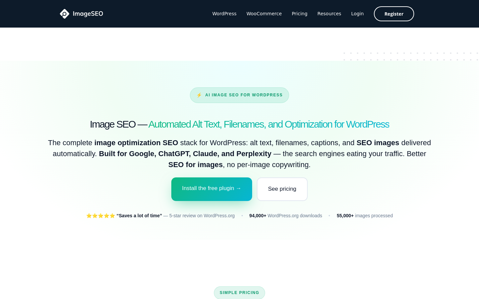The width and height of the screenshot is (479, 299).
Task: Click the ImageSEO brand name text
Action: click(88, 14)
